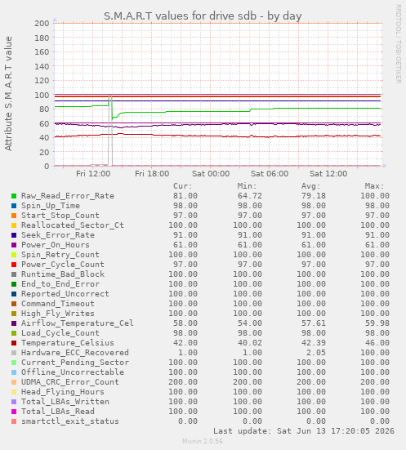Click the magenta Total_LBAs_Read legend swatch
406x450 pixels.
click(14, 412)
